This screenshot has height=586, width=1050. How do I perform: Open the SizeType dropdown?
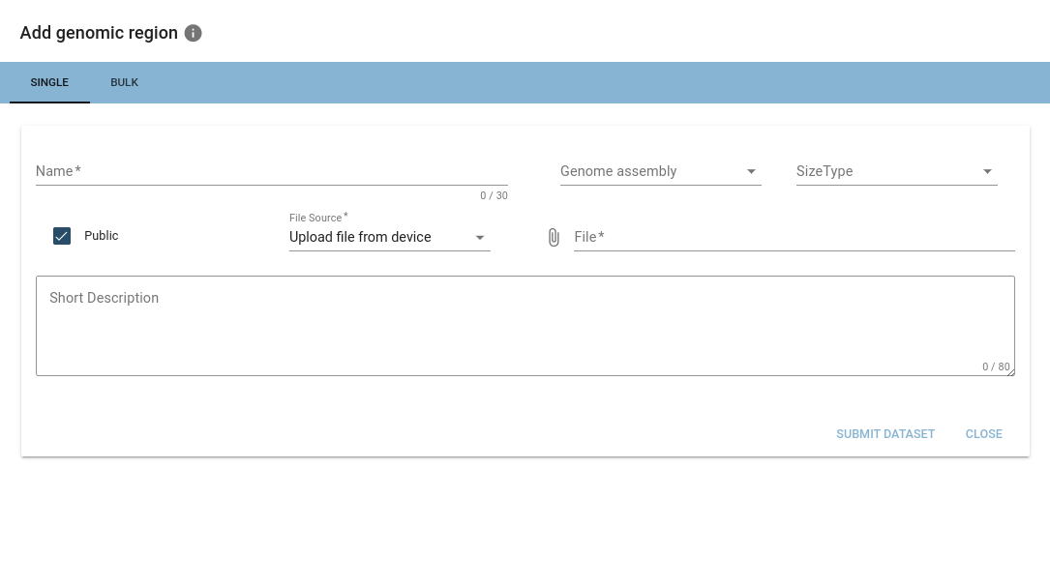[x=885, y=172]
